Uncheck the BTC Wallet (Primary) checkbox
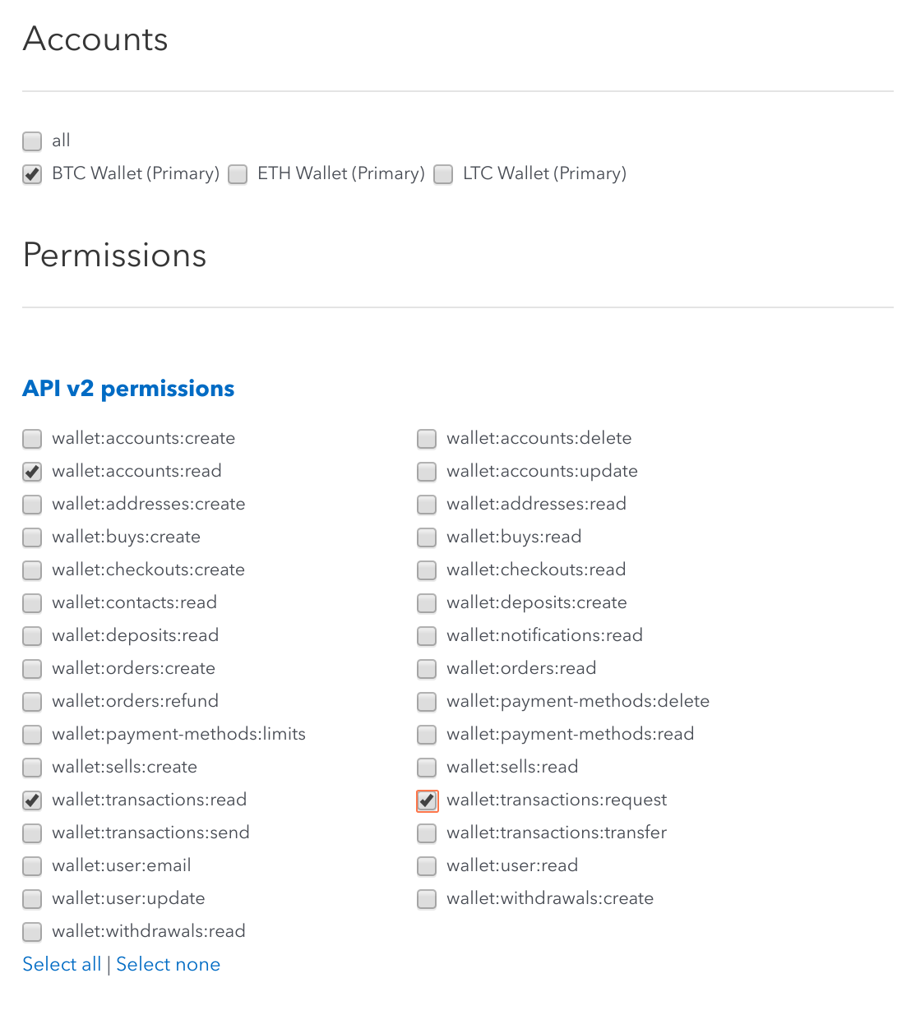The image size is (911, 1024). click(x=32, y=174)
